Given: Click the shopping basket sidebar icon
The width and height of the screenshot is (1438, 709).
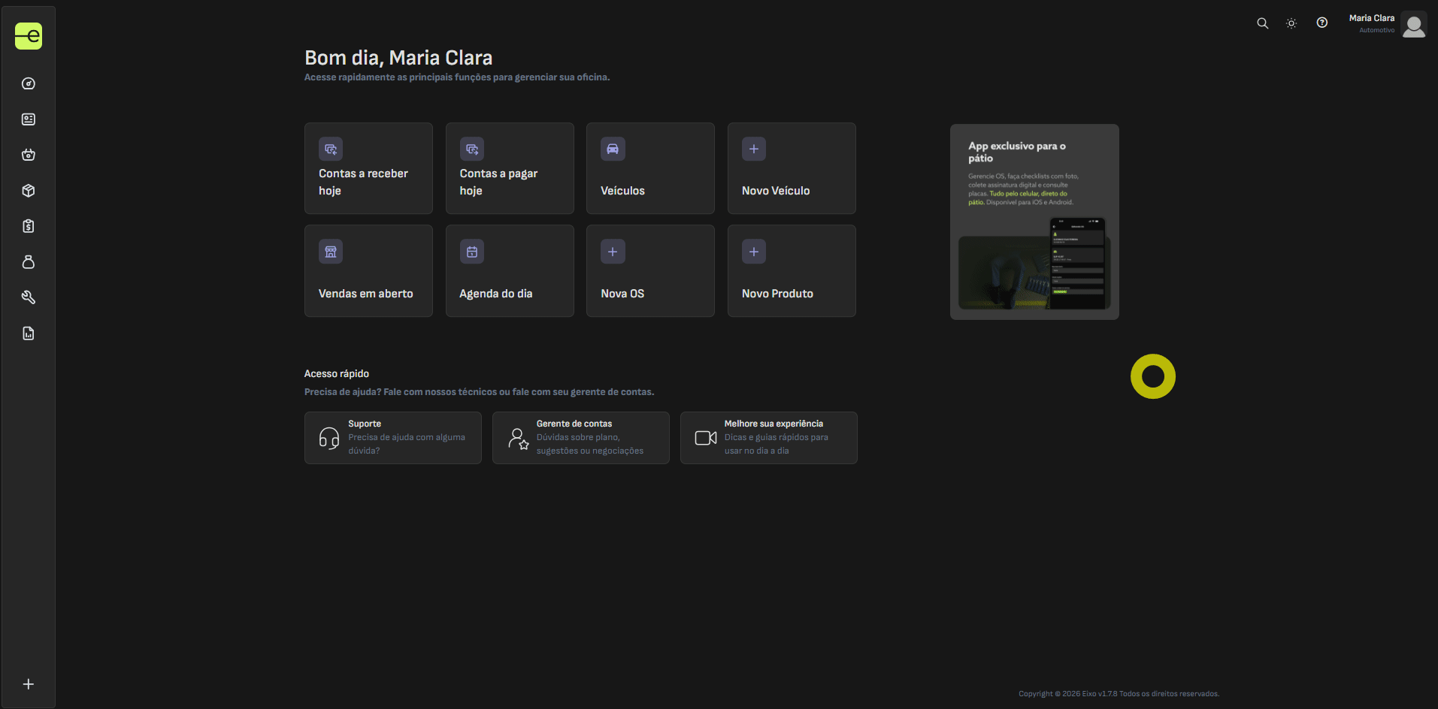Looking at the screenshot, I should click(x=29, y=155).
